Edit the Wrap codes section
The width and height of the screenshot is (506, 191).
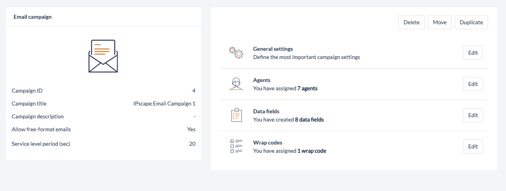(473, 146)
